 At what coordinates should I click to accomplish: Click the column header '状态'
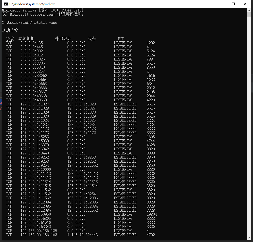point(91,39)
